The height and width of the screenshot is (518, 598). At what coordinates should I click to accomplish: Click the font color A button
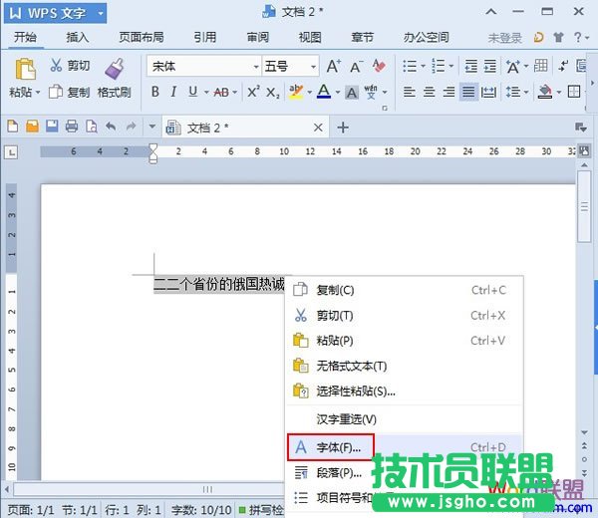click(324, 92)
